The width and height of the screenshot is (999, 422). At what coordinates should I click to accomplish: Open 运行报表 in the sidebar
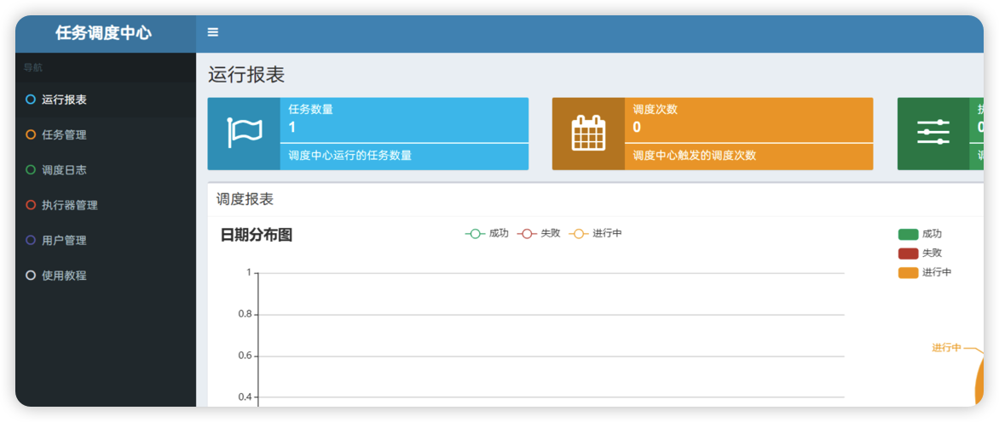[x=106, y=100]
